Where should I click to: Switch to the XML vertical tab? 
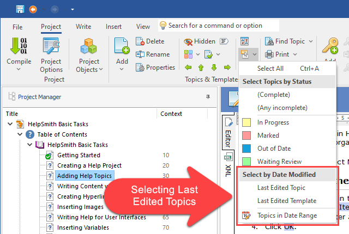pos(228,165)
